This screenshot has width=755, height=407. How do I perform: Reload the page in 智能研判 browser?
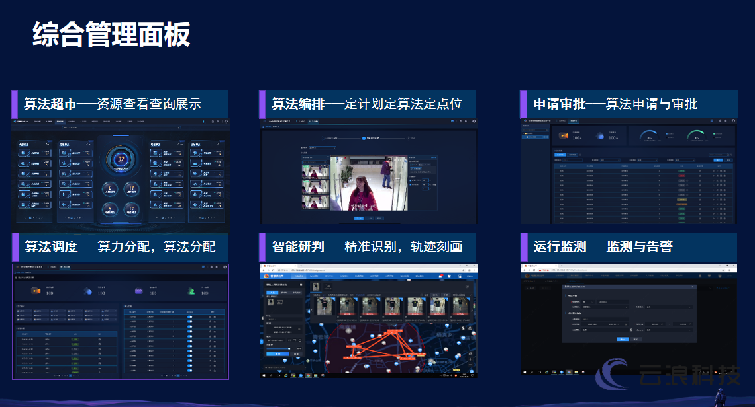tap(273, 270)
